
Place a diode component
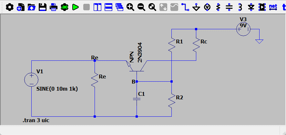click(x=251, y=7)
